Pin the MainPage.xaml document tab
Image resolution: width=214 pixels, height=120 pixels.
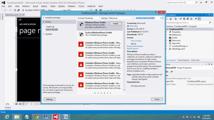coord(21,15)
